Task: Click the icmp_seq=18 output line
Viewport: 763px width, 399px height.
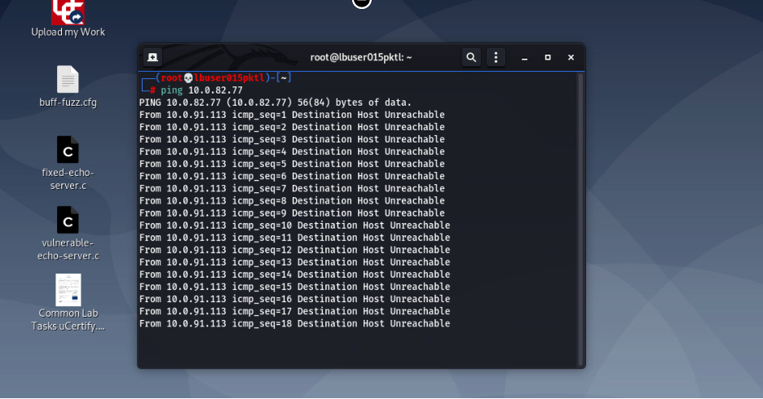Action: [x=295, y=323]
